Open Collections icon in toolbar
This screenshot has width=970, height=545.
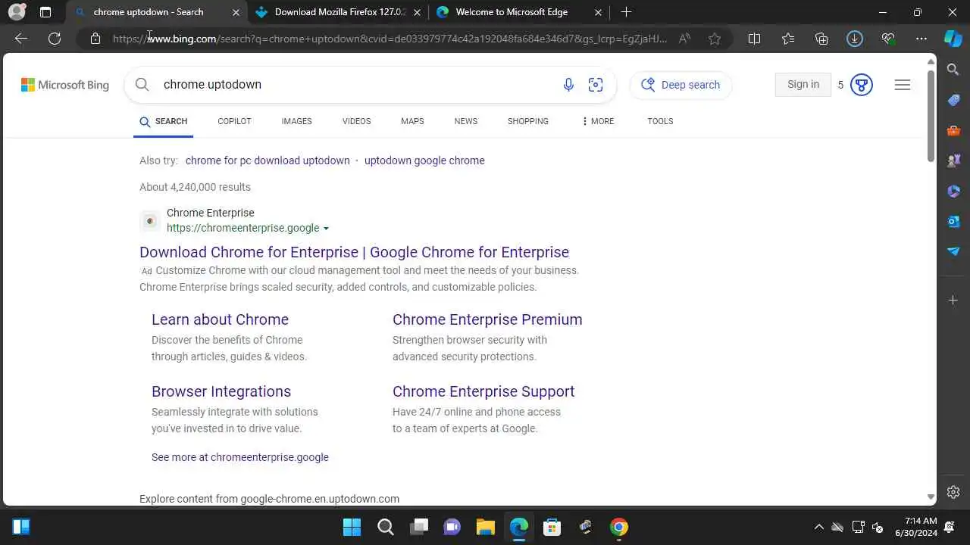pyautogui.click(x=821, y=39)
